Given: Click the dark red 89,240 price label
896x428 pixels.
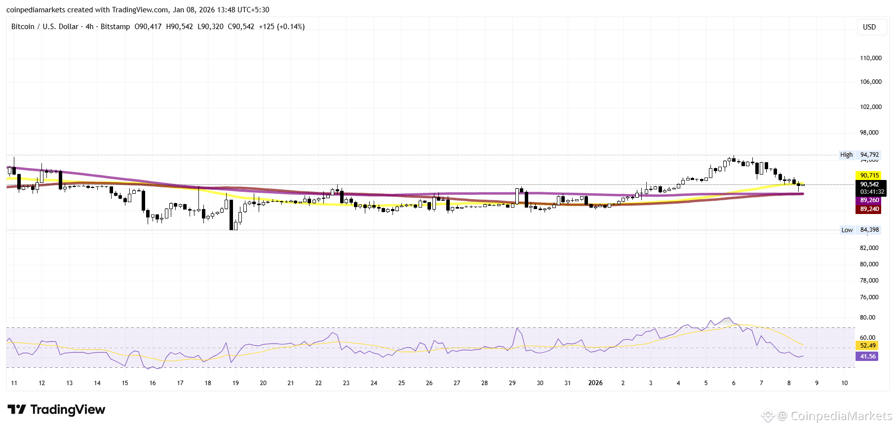Looking at the screenshot, I should 869,209.
